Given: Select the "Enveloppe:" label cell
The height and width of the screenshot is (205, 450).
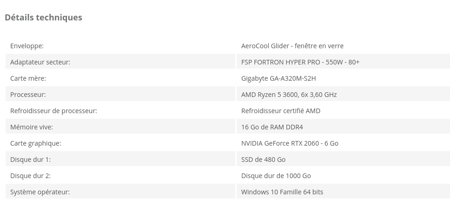Looking at the screenshot, I should click(x=27, y=46).
